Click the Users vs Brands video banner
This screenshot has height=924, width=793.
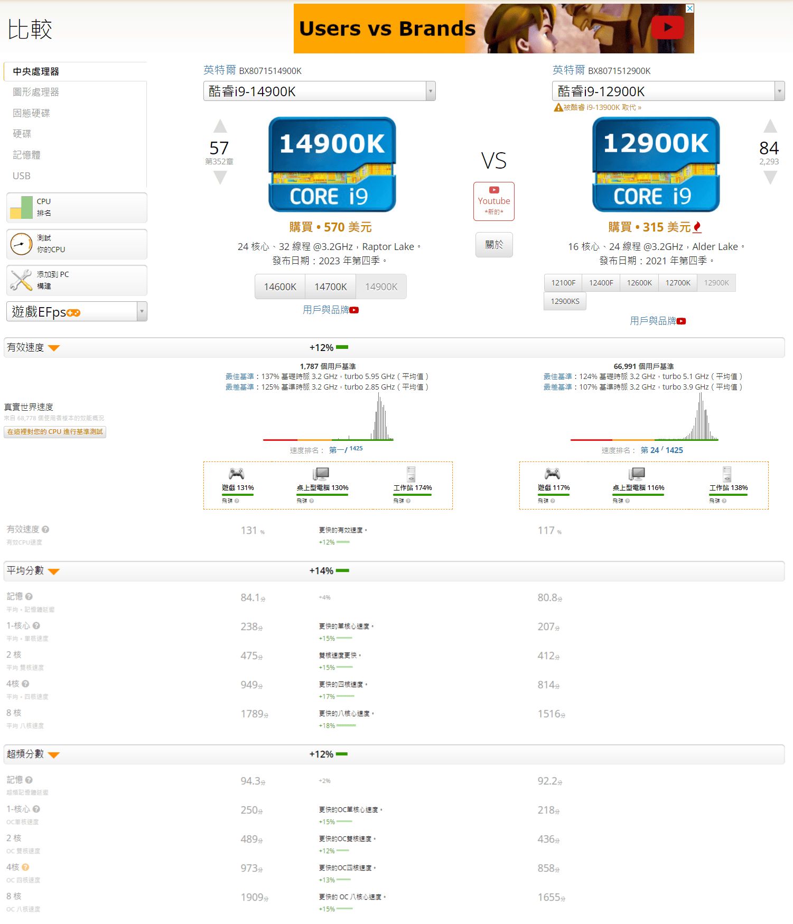coord(493,29)
